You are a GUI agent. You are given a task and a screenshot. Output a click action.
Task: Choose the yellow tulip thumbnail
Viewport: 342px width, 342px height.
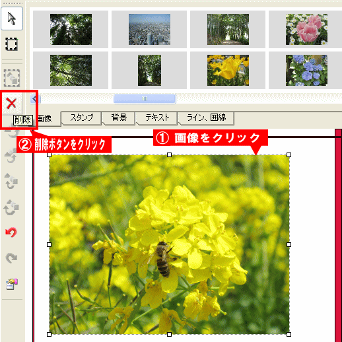click(228, 70)
